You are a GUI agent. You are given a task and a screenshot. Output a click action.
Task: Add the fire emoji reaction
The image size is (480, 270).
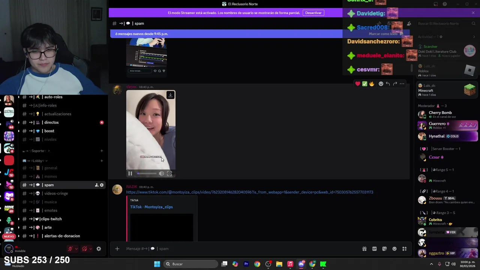[x=372, y=84]
